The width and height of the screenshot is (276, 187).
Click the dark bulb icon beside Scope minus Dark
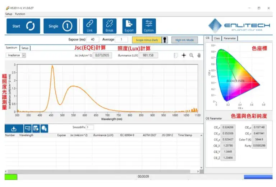pyautogui.click(x=165, y=40)
